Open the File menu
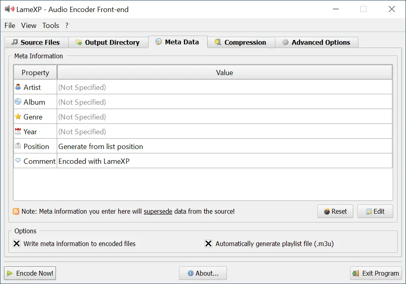 pos(10,26)
